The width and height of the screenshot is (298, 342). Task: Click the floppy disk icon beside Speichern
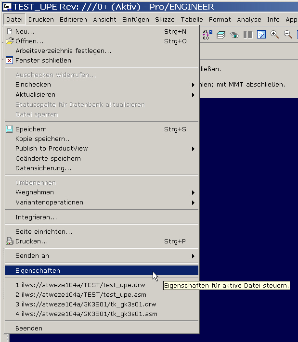(x=9, y=129)
